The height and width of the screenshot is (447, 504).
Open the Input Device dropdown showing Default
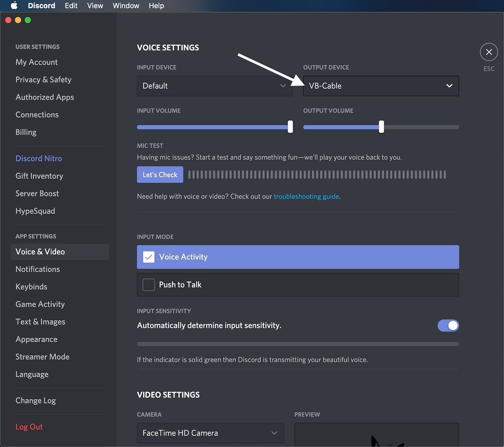[215, 86]
